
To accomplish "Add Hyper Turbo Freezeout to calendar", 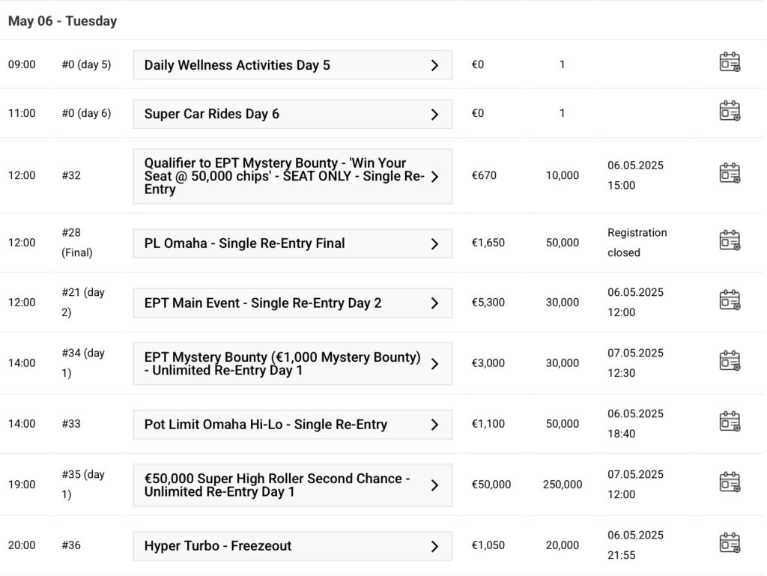I will 730,543.
